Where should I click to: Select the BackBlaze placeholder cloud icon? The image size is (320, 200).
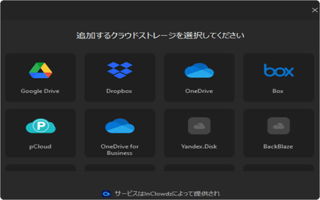click(278, 125)
